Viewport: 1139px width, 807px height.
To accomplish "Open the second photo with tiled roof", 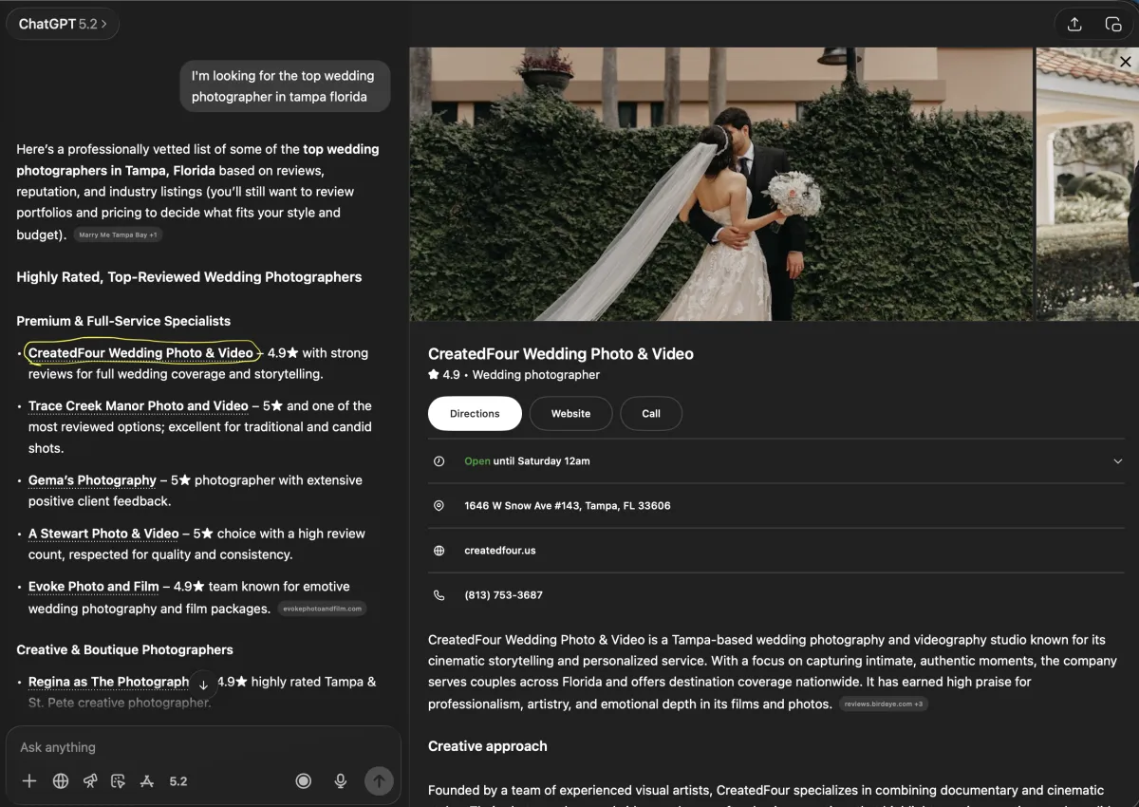I will point(1088,184).
